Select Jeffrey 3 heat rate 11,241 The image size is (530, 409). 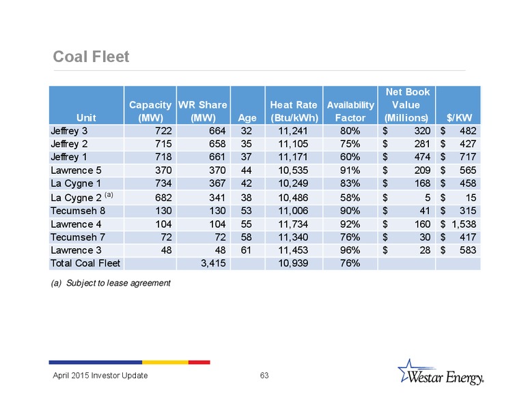(293, 131)
